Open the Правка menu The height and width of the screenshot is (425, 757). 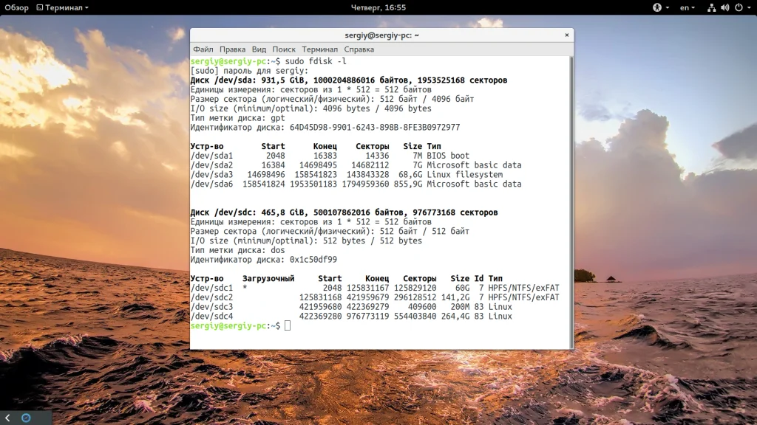(x=232, y=49)
